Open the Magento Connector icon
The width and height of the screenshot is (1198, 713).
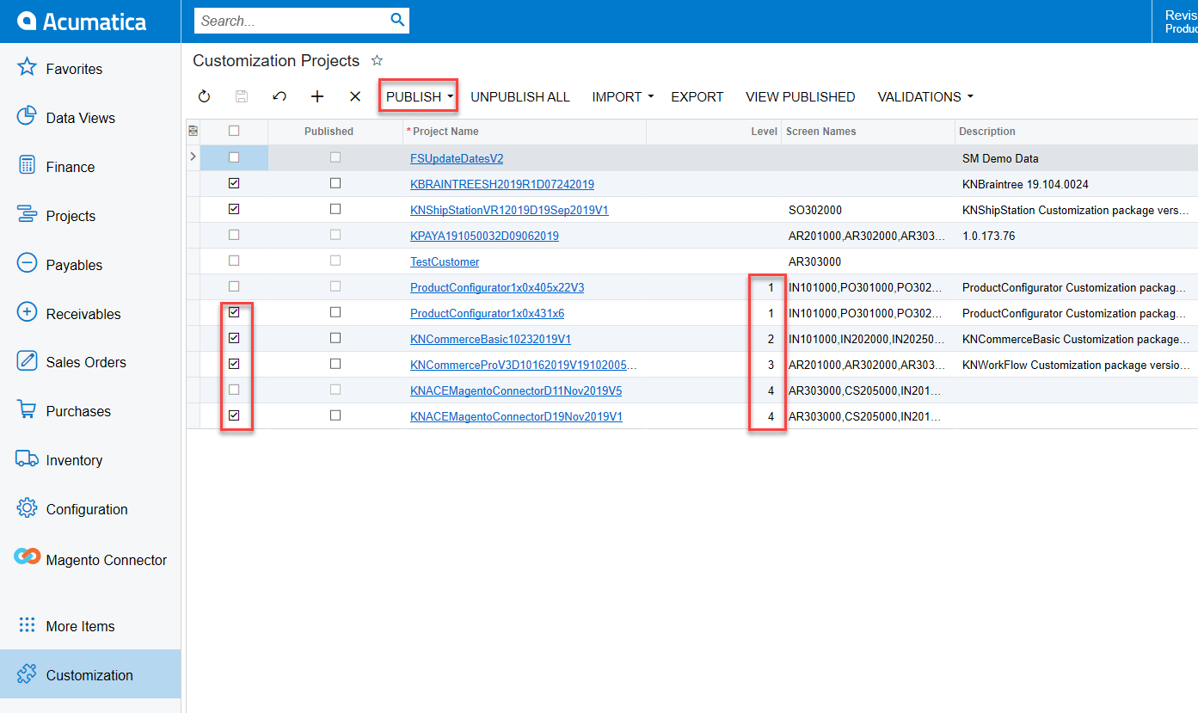pyautogui.click(x=27, y=557)
